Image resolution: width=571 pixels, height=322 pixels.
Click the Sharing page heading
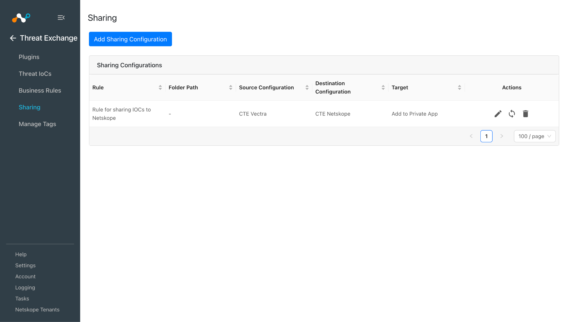click(102, 18)
